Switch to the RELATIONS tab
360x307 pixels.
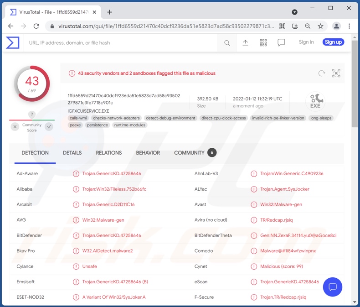109,153
